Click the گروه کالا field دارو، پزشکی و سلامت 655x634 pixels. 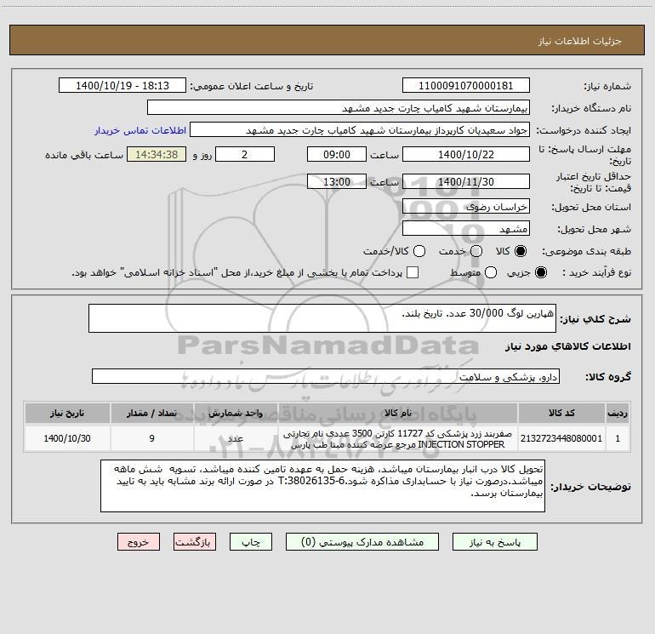click(326, 376)
